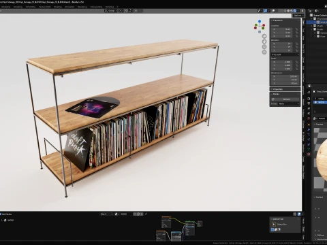Click the viewport pan hand icon

click(264, 42)
